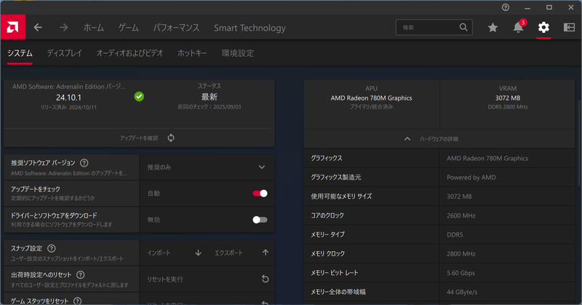This screenshot has width=582, height=305.
Task: Open the 推奨のみ dropdown
Action: [207, 167]
